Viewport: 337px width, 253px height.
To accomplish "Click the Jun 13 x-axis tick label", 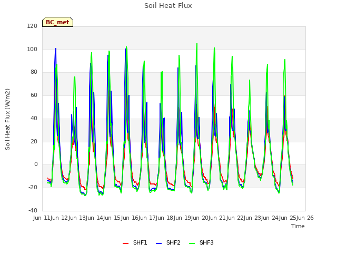I will pyautogui.click(x=77, y=218).
